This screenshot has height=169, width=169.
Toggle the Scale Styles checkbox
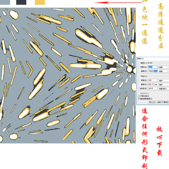pyautogui.click(x=139, y=93)
